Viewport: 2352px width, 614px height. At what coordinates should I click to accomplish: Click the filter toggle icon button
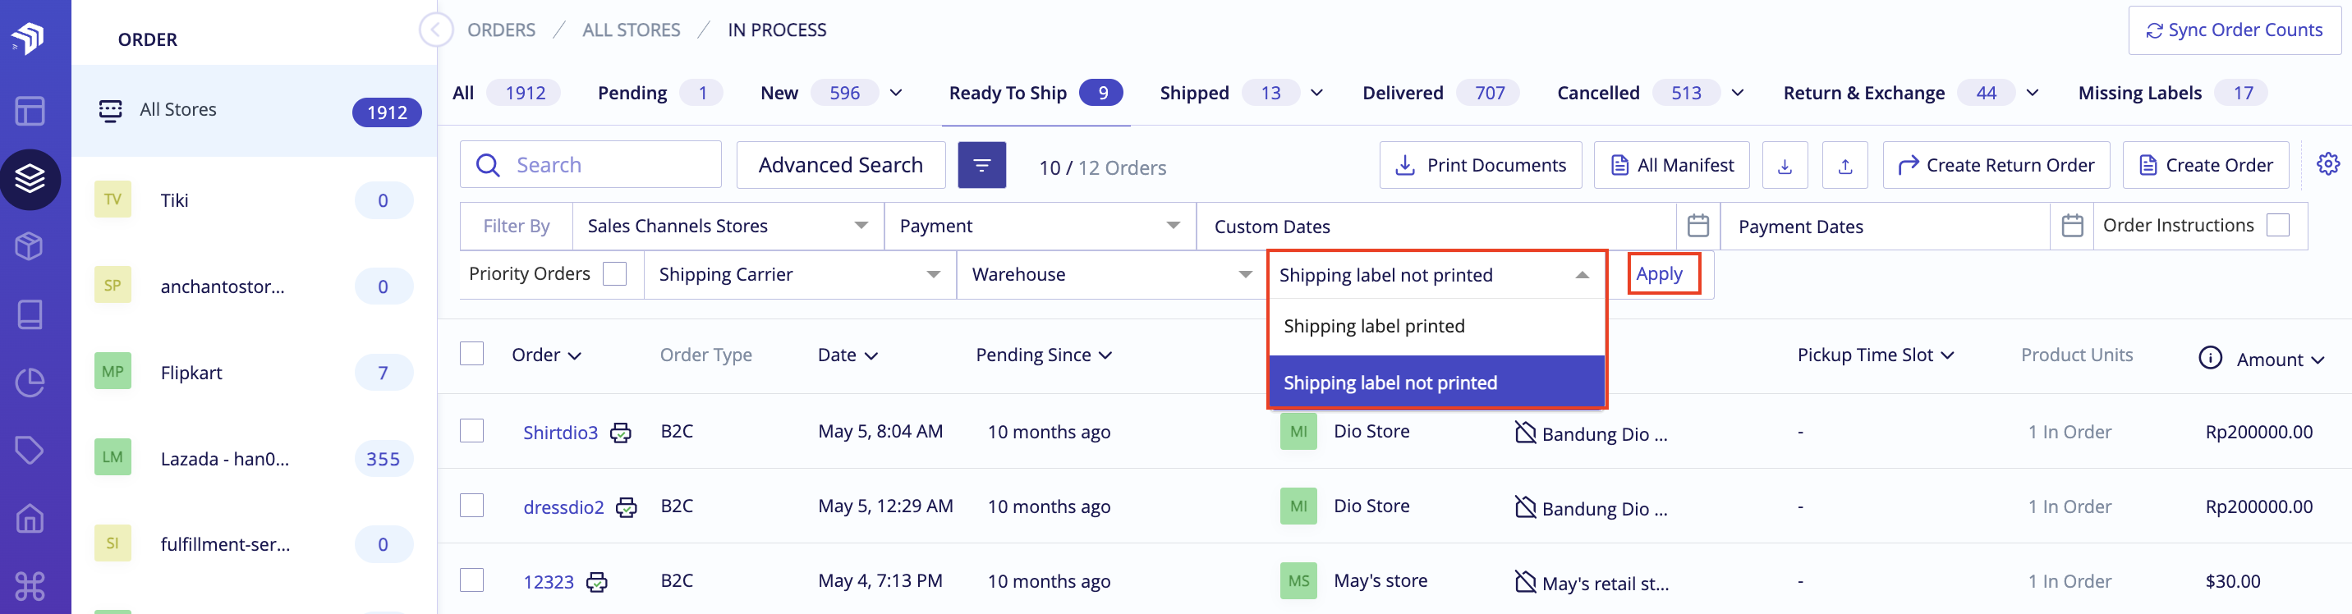[x=981, y=165]
